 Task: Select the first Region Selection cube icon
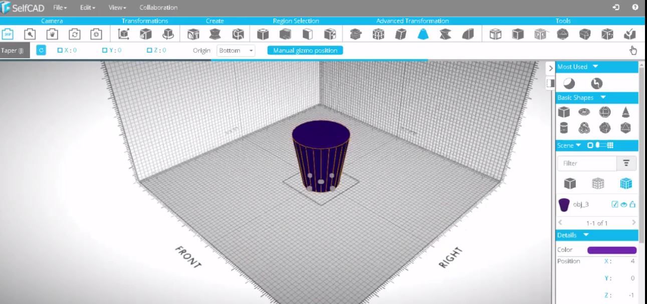tap(262, 34)
